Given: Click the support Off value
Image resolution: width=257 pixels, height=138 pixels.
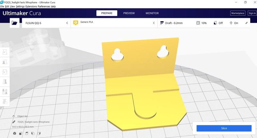Looking at the screenshot, I should coord(221,23).
